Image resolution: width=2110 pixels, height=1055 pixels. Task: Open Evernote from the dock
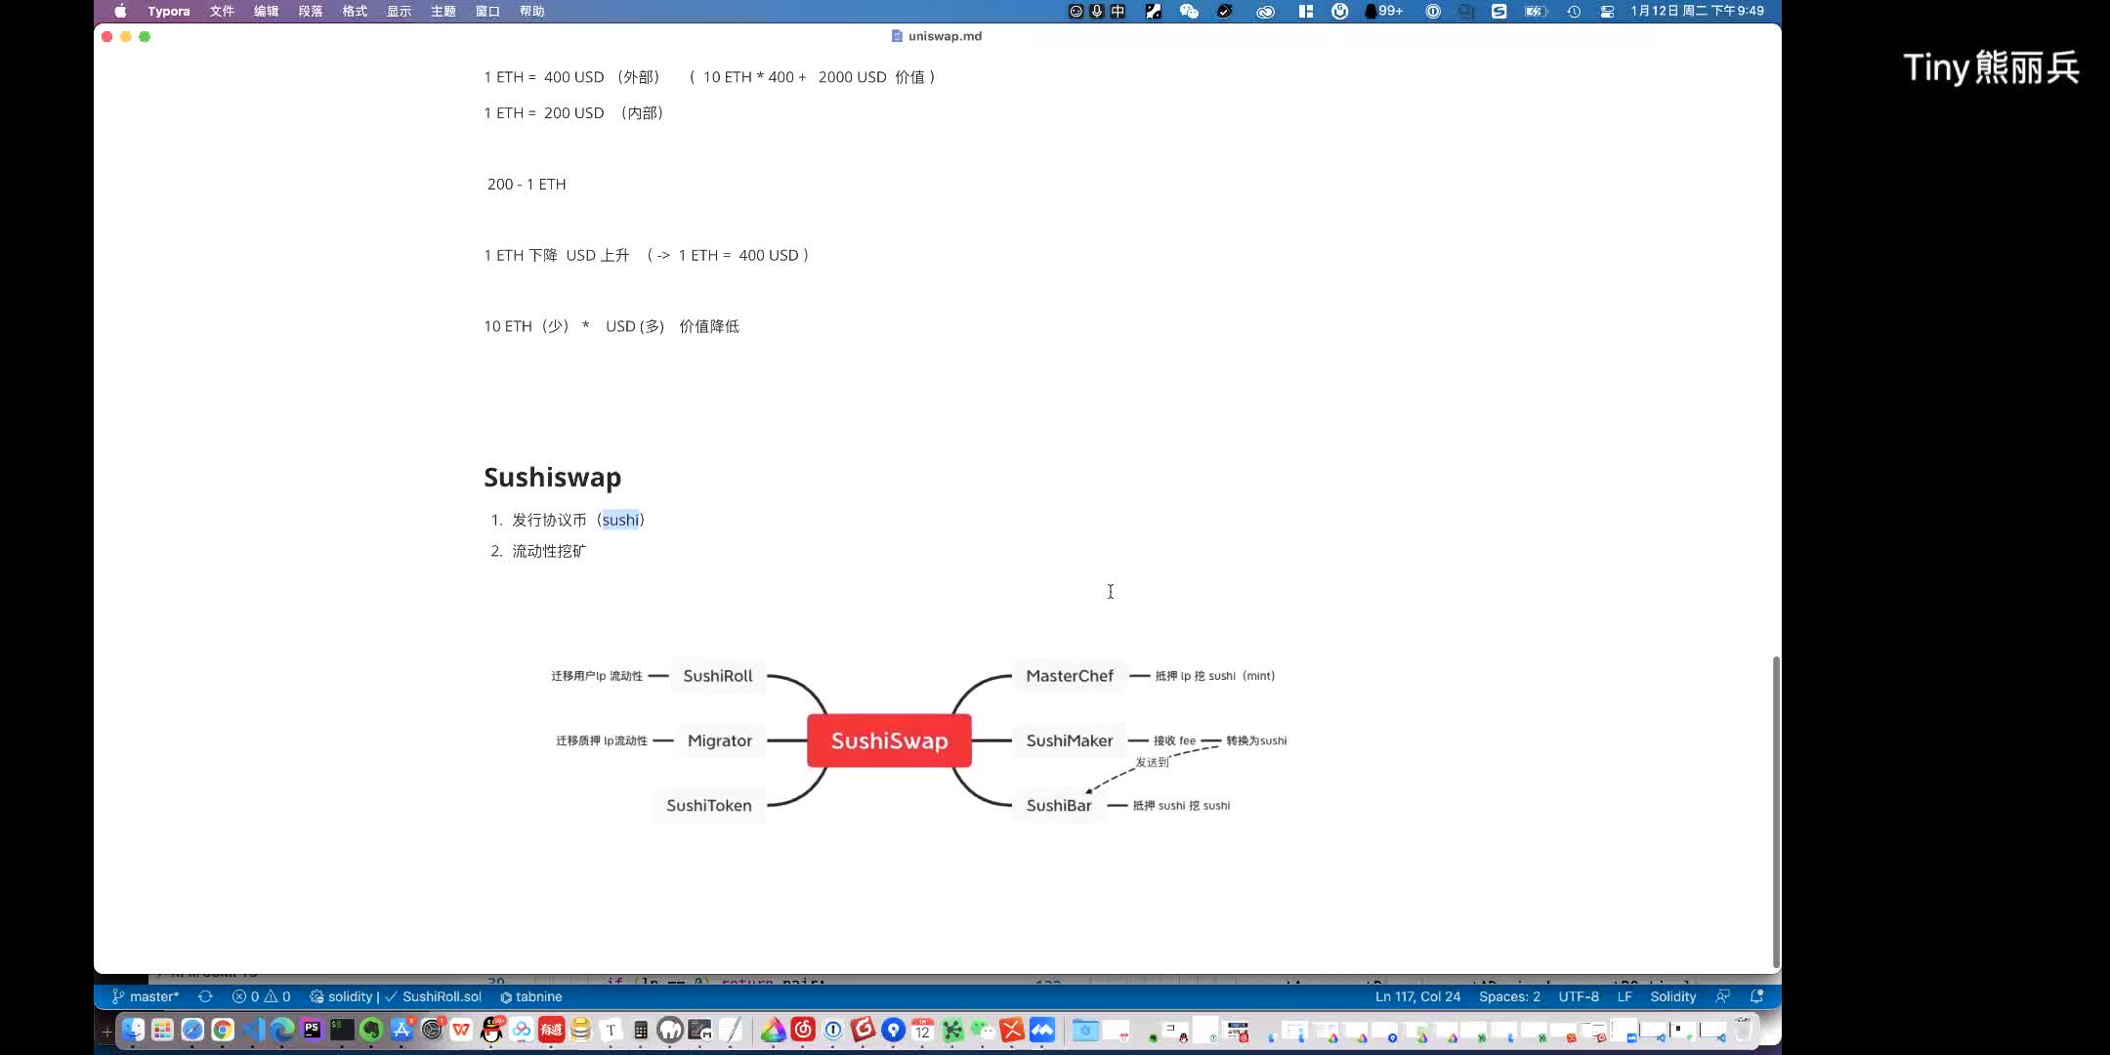pos(371,1030)
